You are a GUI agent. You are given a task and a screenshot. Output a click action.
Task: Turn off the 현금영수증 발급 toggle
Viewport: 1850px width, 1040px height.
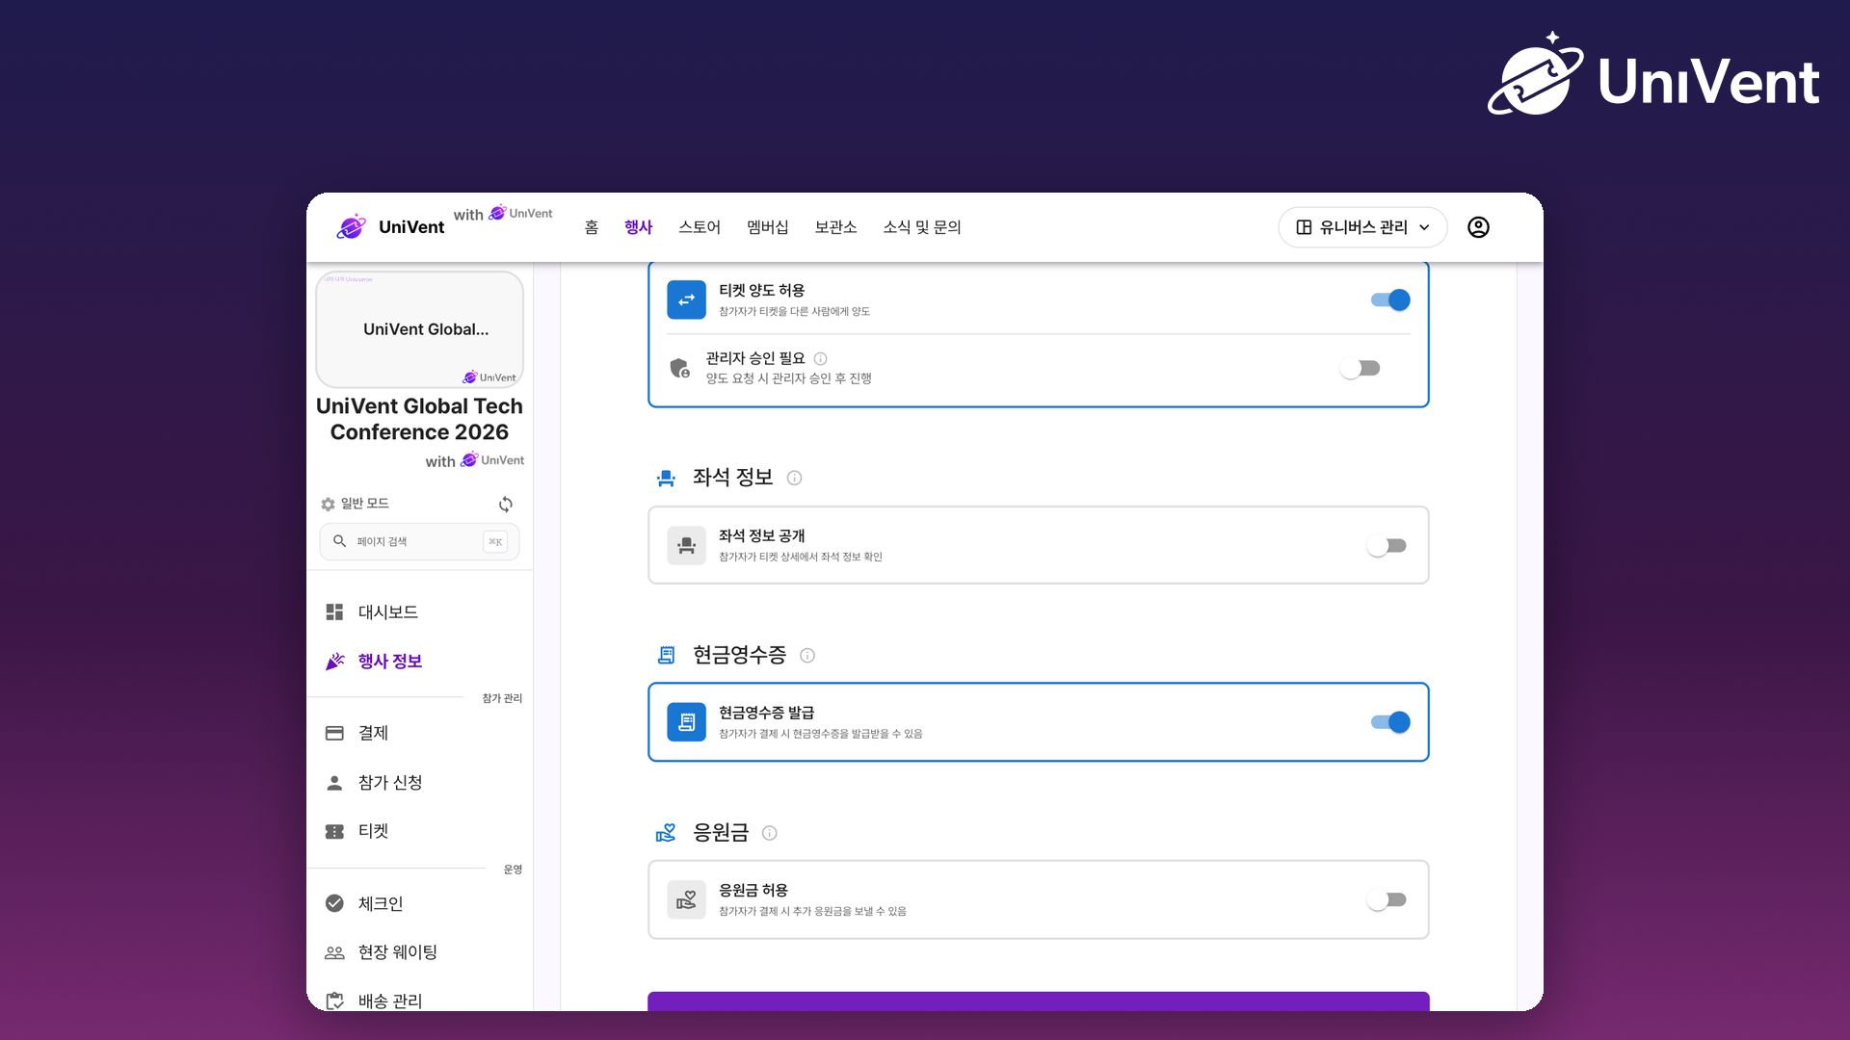pos(1390,722)
